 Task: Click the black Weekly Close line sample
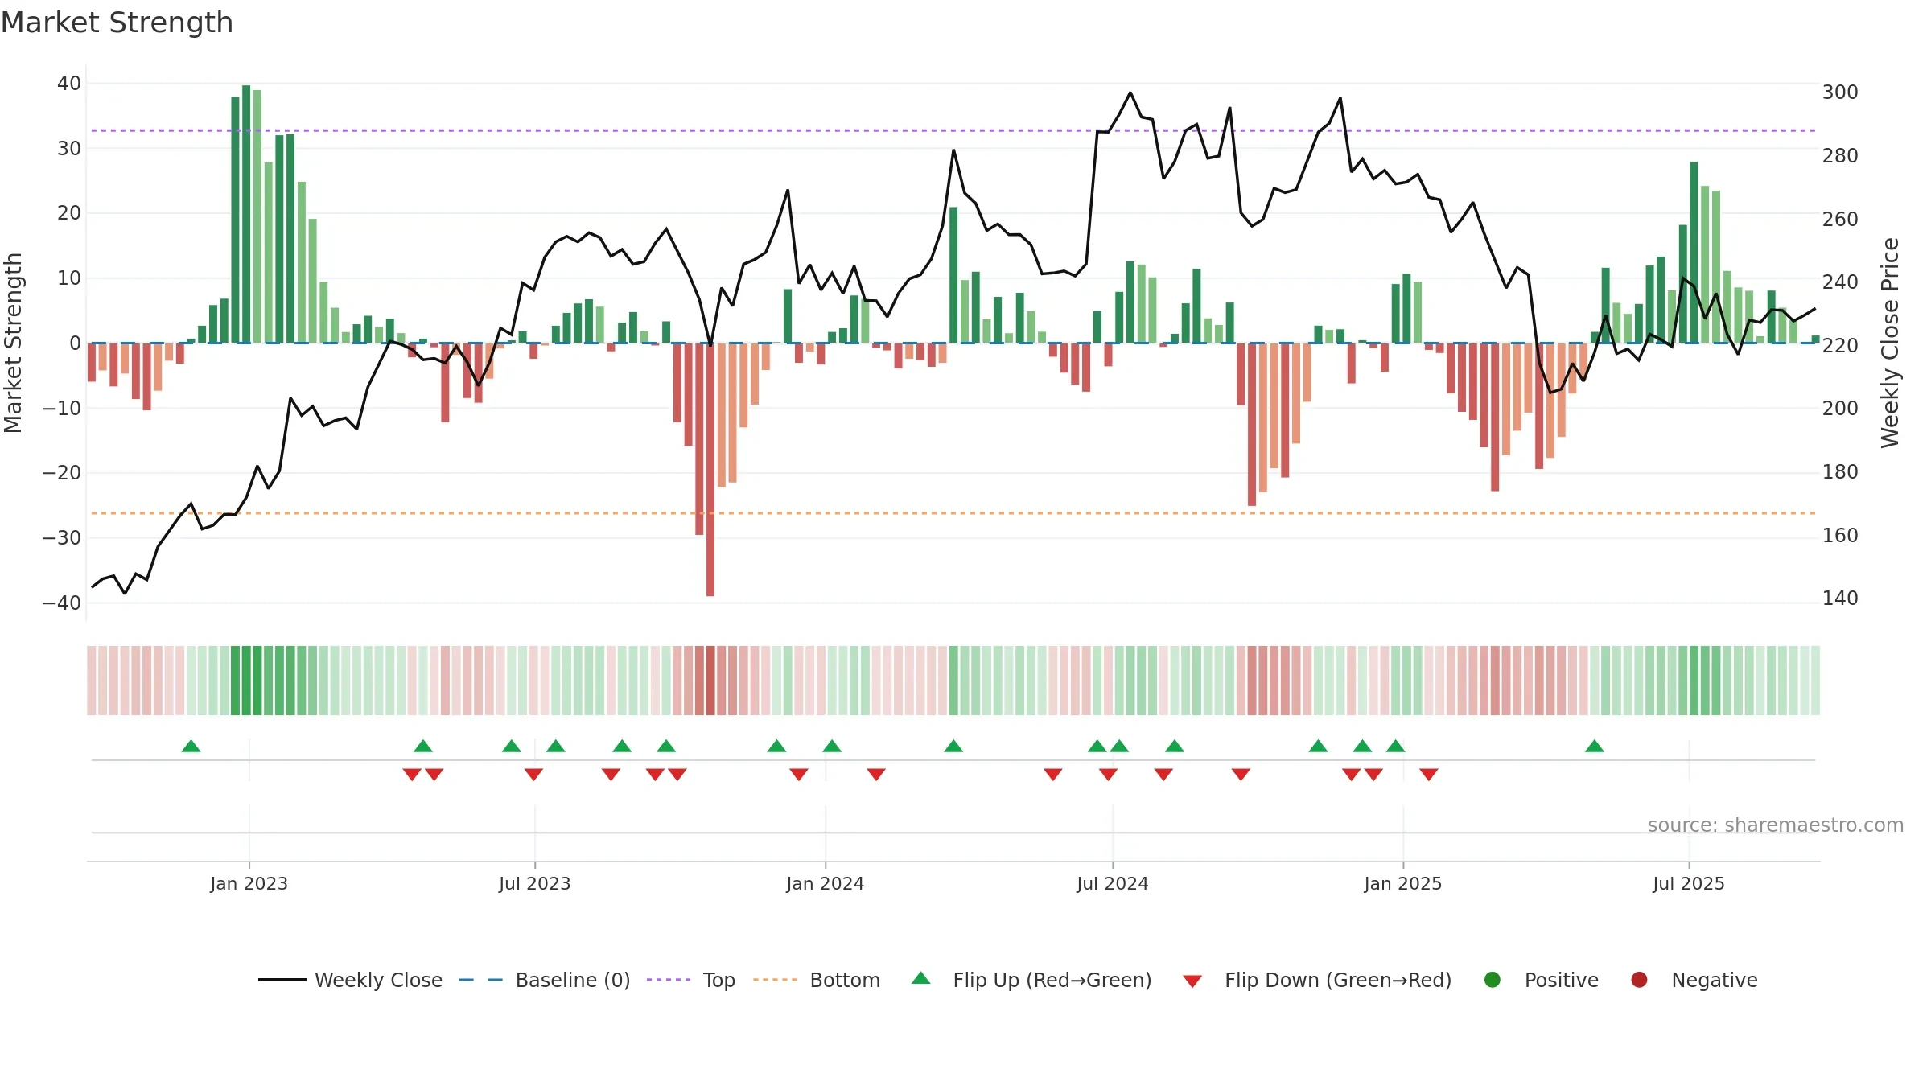tap(282, 980)
